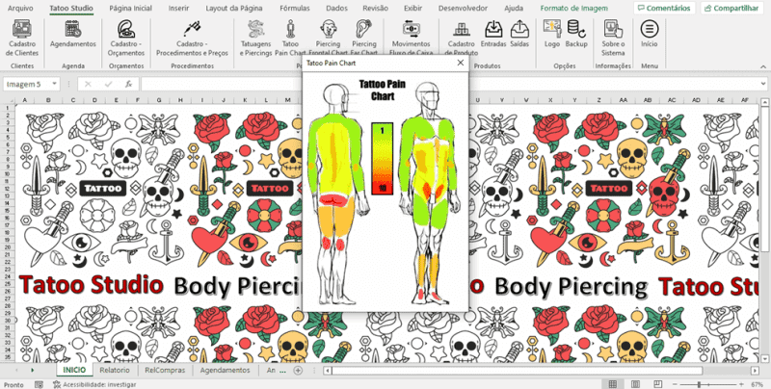The width and height of the screenshot is (771, 389).
Task: Select the Tatoo Studio ribbon tab
Action: pos(71,8)
